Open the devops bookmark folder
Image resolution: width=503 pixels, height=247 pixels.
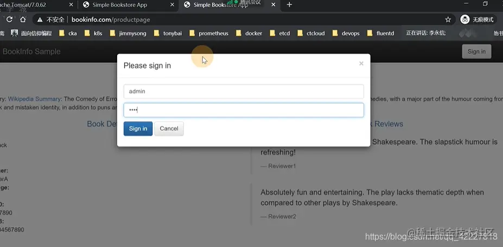346,33
